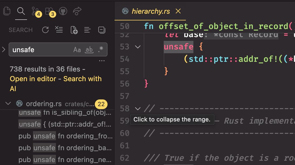Click closing brace on line 56
The width and height of the screenshot is (295, 165).
pos(146,84)
